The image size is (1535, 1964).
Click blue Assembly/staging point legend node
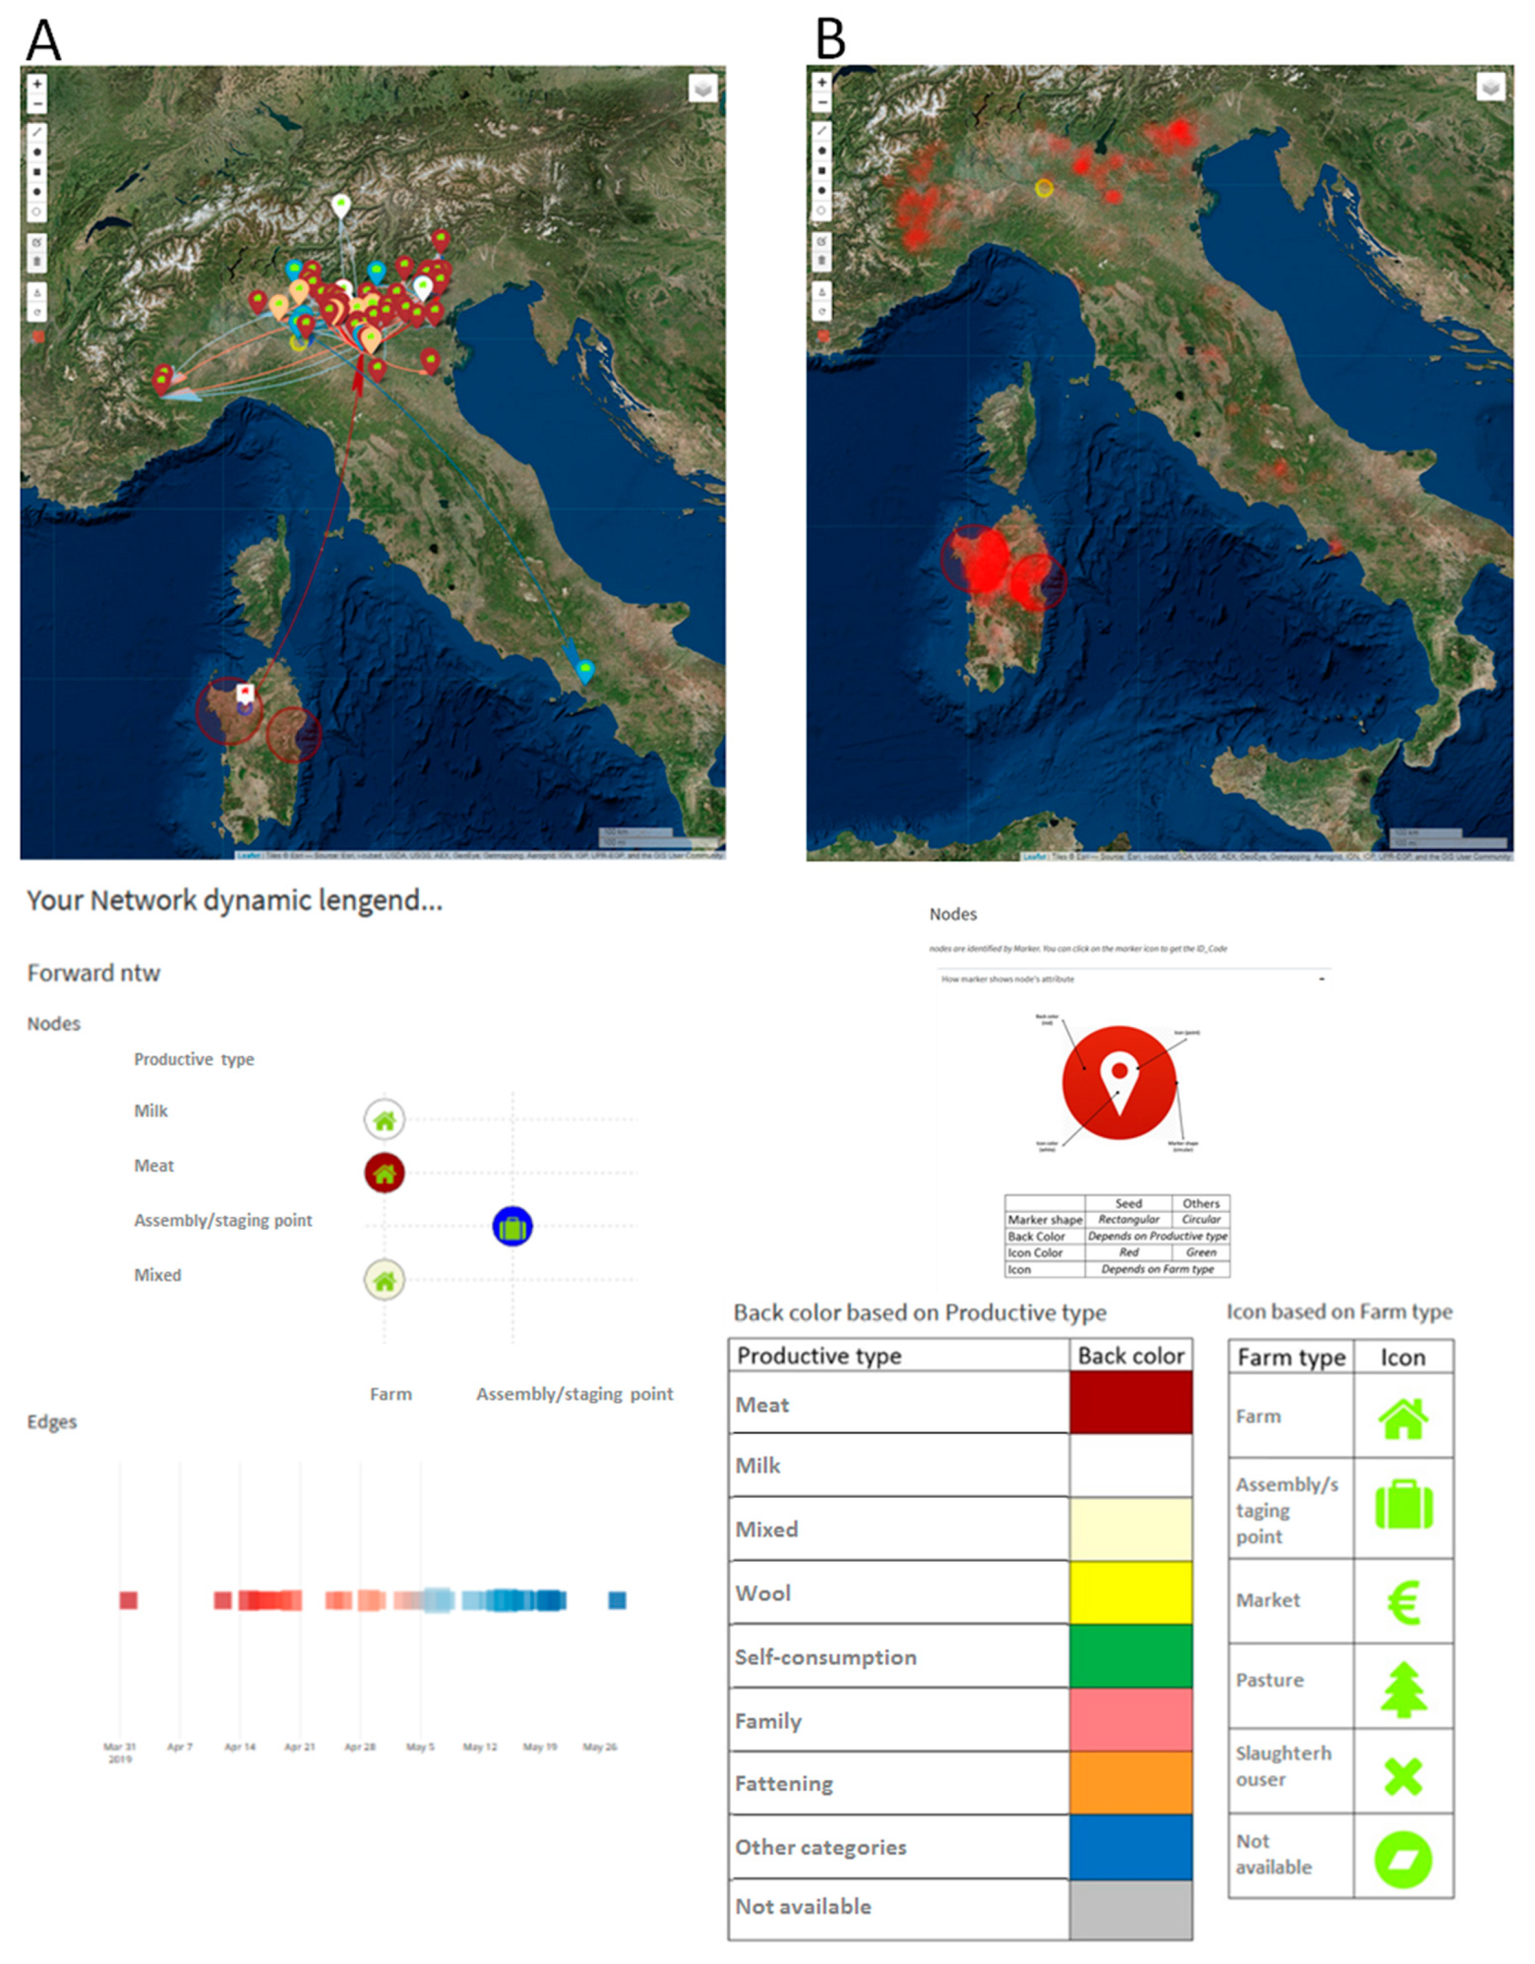tap(512, 1226)
